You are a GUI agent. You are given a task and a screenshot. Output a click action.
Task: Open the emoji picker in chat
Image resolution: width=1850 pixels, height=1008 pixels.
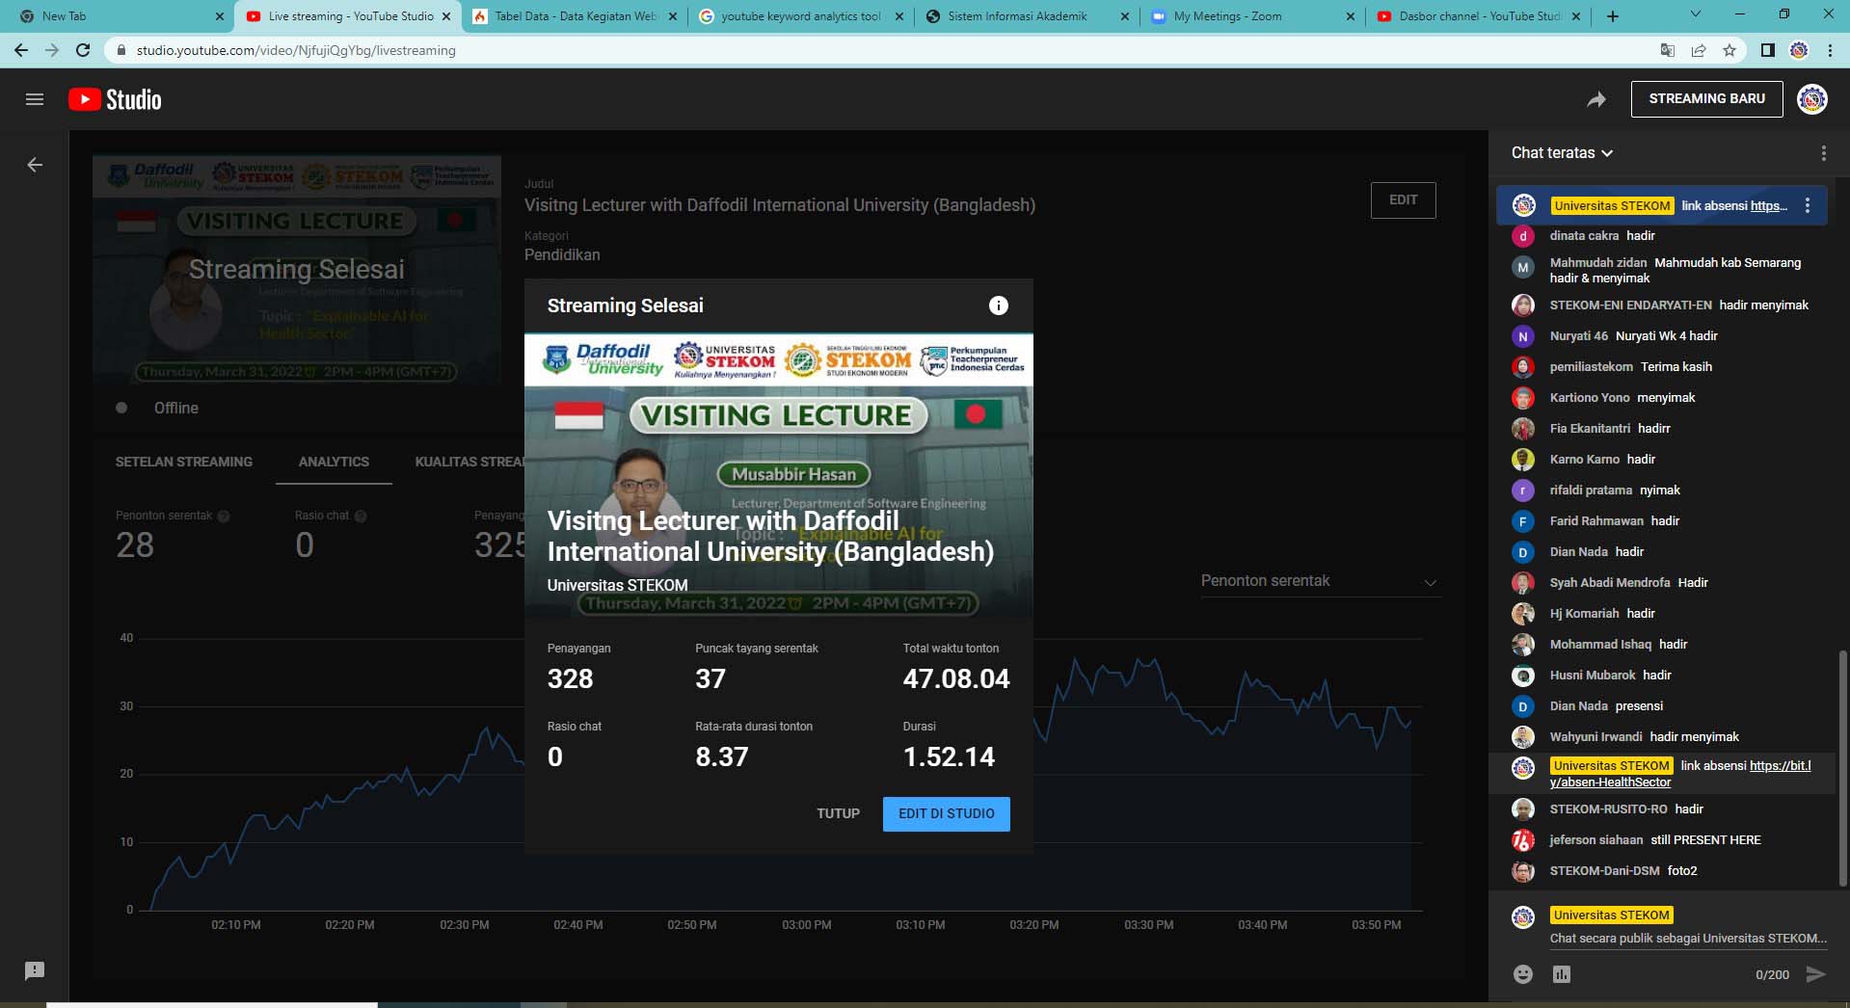click(1523, 974)
